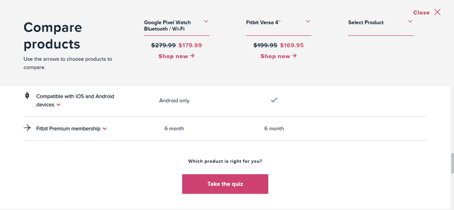
Task: Click the Versa 4 sale price $169.95
Action: [292, 45]
